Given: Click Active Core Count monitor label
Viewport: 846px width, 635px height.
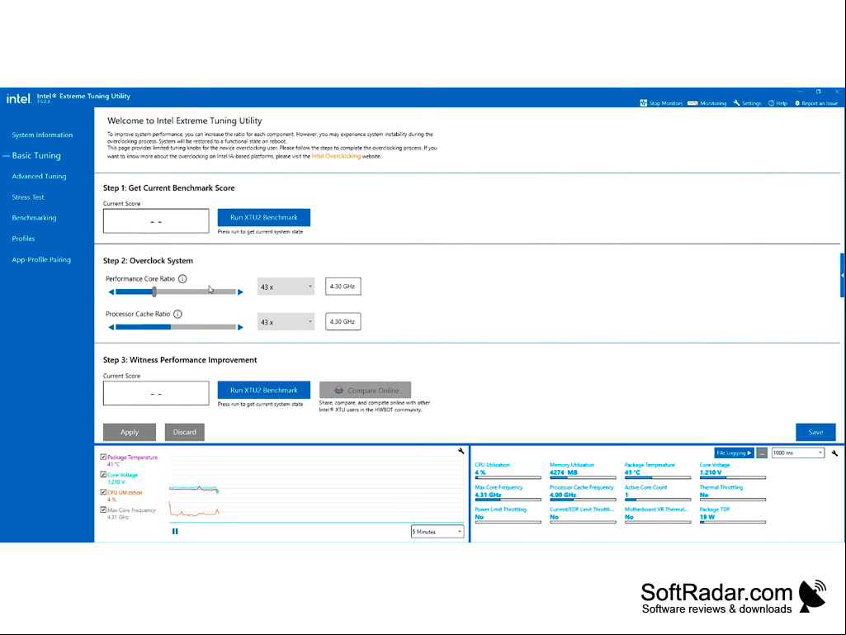Looking at the screenshot, I should pos(645,487).
